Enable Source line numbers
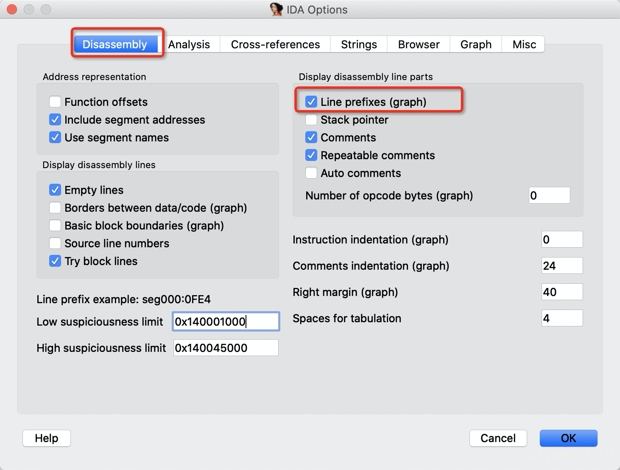This screenshot has width=620, height=470. pos(55,243)
